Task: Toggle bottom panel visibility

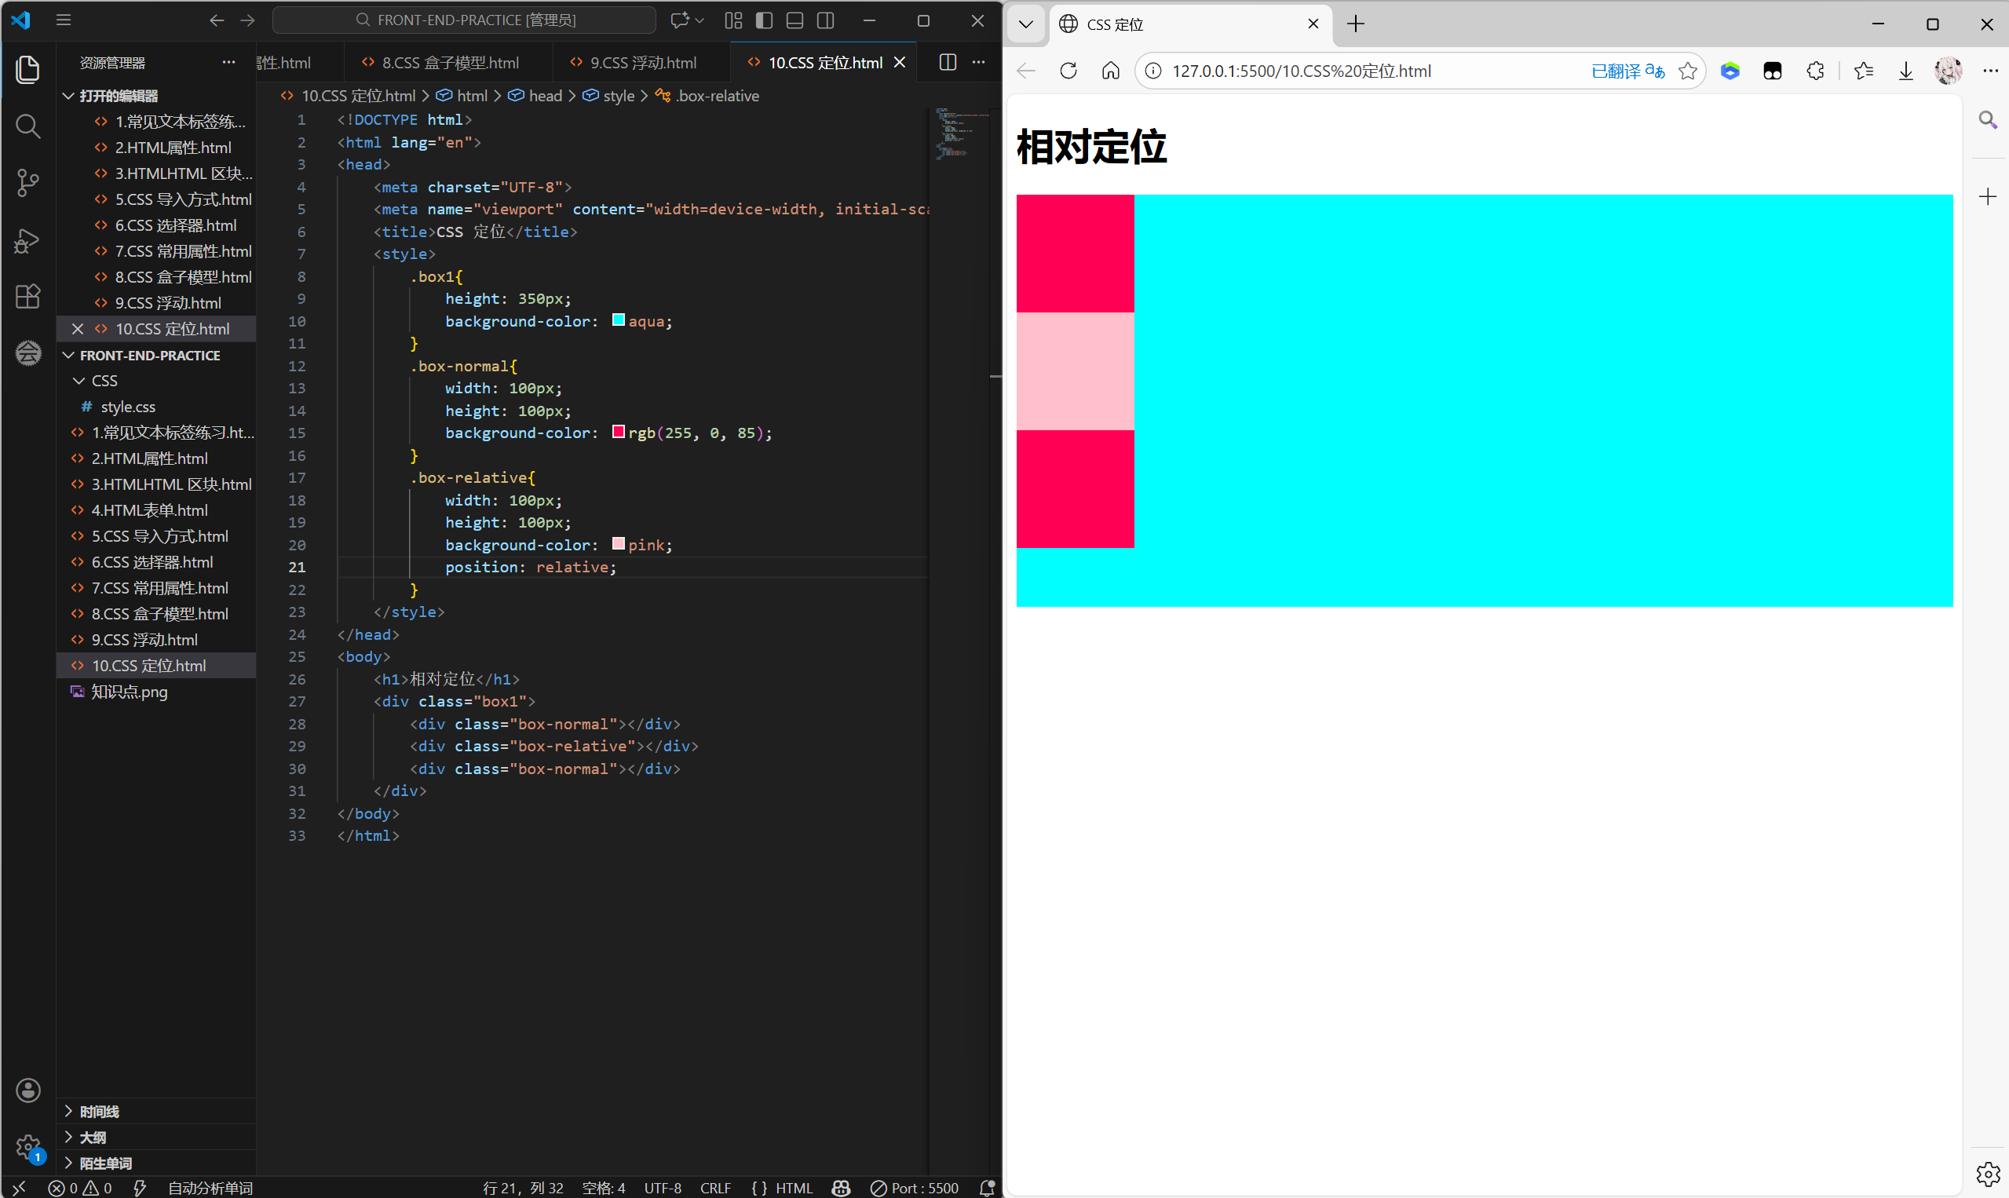Action: [x=794, y=20]
